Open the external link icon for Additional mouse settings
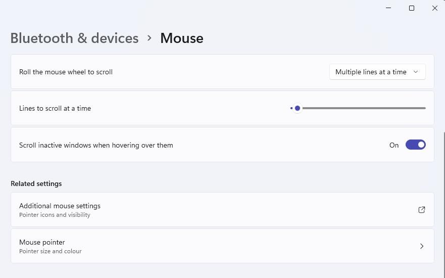 pos(421,210)
